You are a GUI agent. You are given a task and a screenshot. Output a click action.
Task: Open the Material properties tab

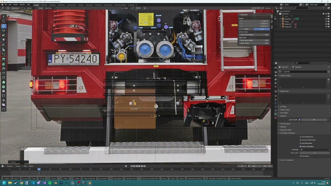[276, 118]
